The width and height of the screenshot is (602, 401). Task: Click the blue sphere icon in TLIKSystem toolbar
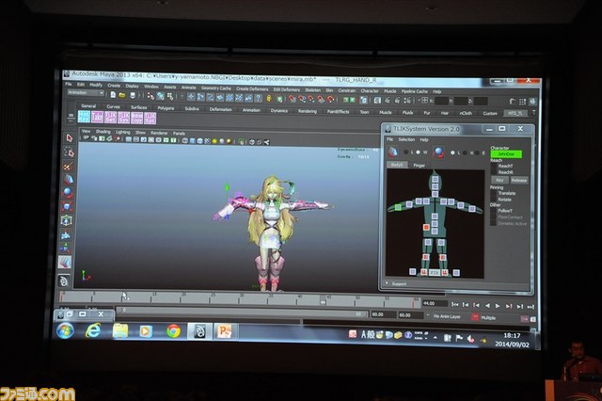[x=439, y=152]
